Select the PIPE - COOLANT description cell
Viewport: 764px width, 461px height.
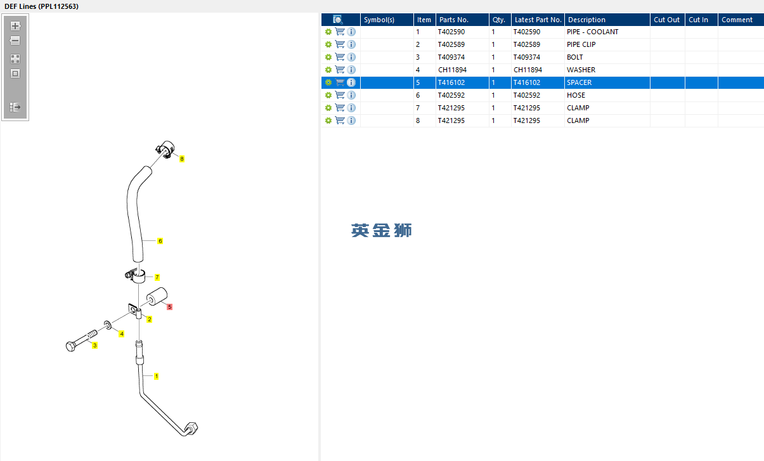click(607, 32)
